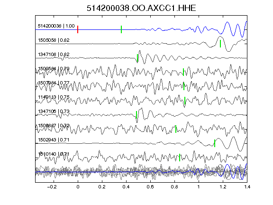Click the x-axis tick label -0.2
Screen dimensions: 273x205
(x=52, y=187)
